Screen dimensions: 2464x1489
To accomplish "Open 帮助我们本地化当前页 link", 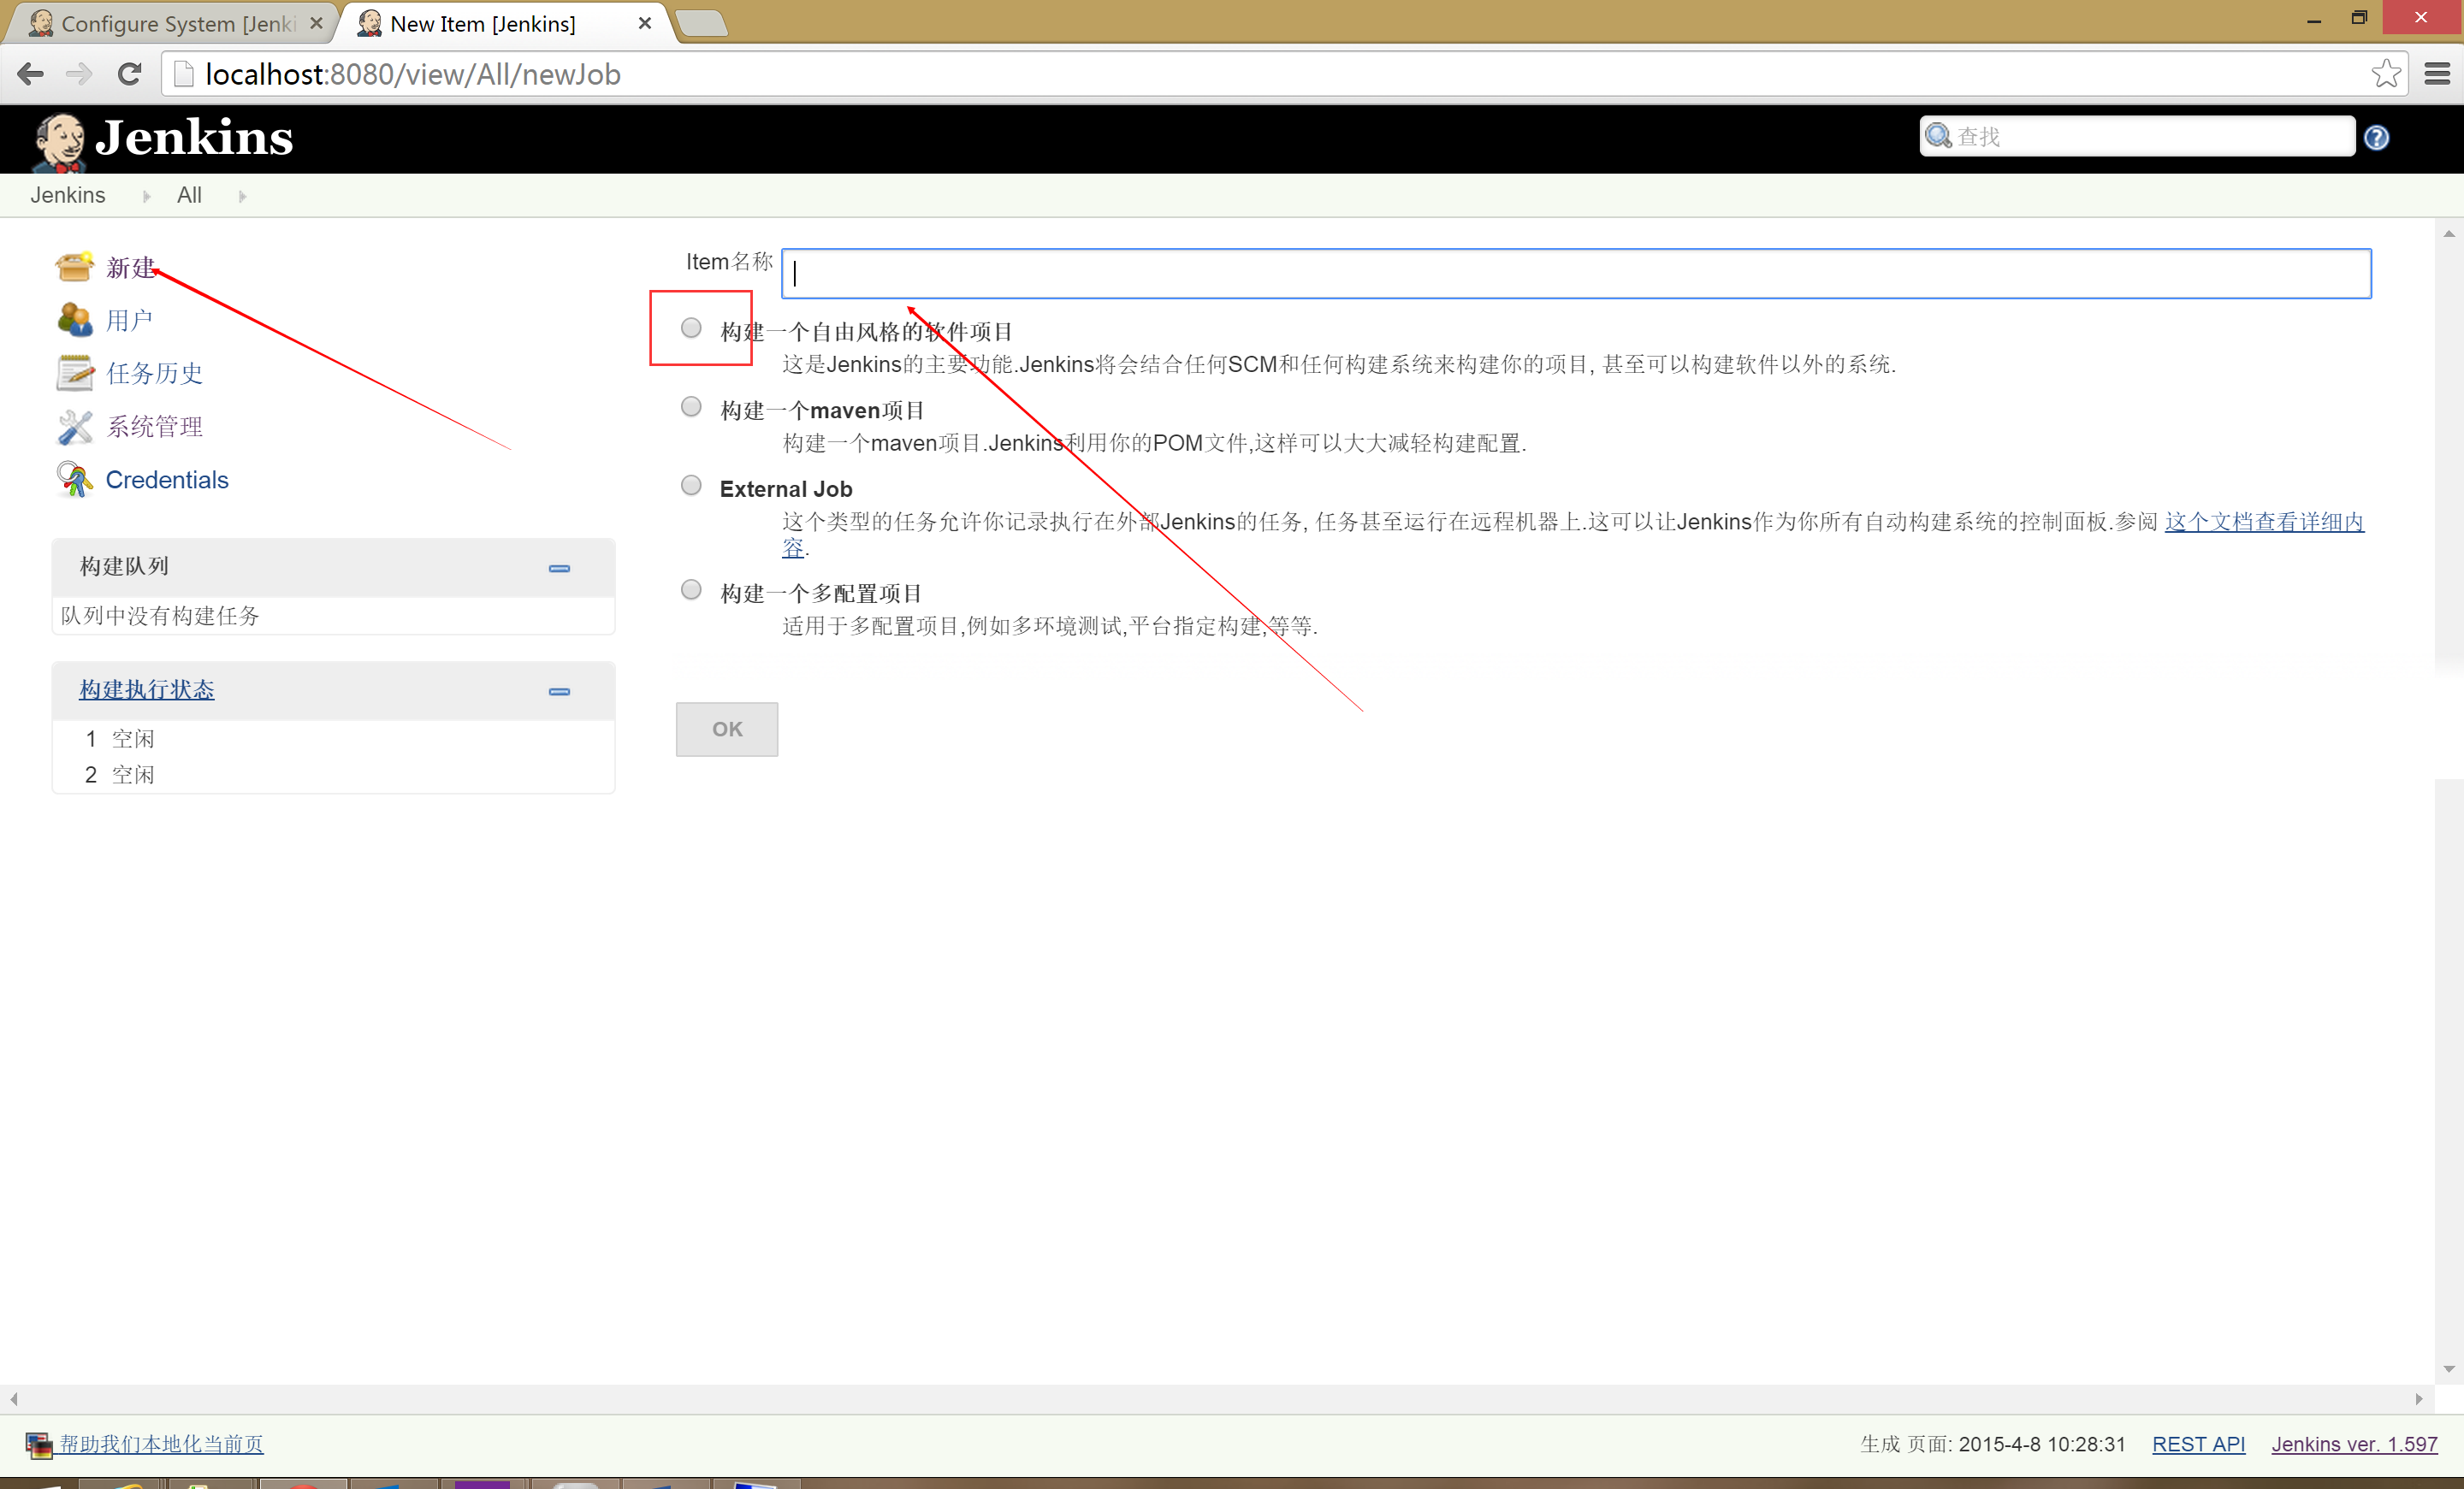I will coord(161,1444).
